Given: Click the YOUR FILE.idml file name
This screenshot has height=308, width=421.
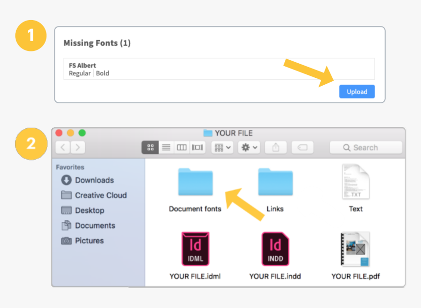Looking at the screenshot, I should pyautogui.click(x=195, y=276).
